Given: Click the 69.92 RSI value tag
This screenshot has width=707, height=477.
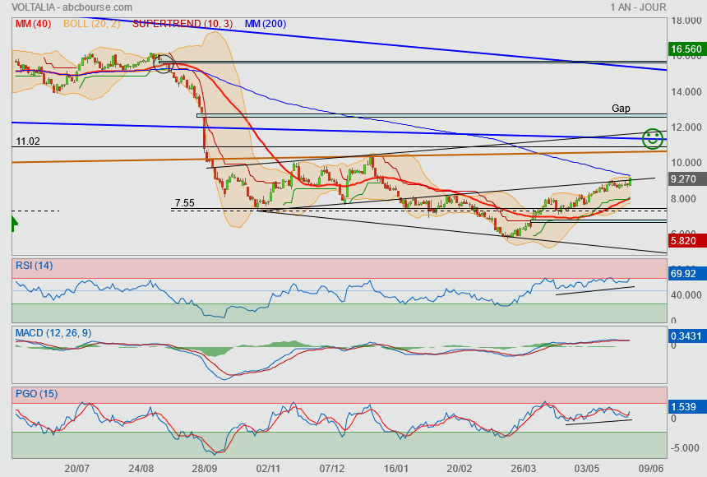Looking at the screenshot, I should point(687,274).
